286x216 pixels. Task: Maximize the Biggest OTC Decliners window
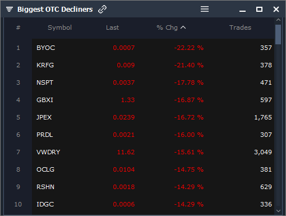(x=259, y=9)
